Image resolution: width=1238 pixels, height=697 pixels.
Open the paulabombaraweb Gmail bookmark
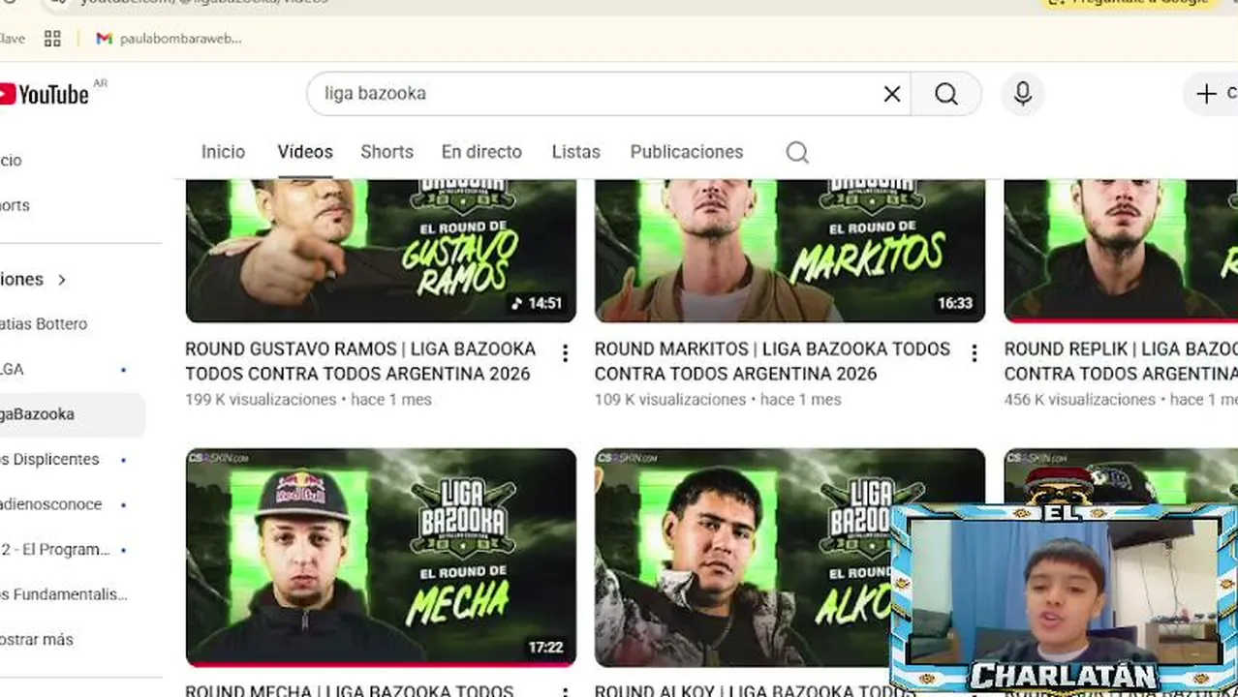click(x=169, y=39)
